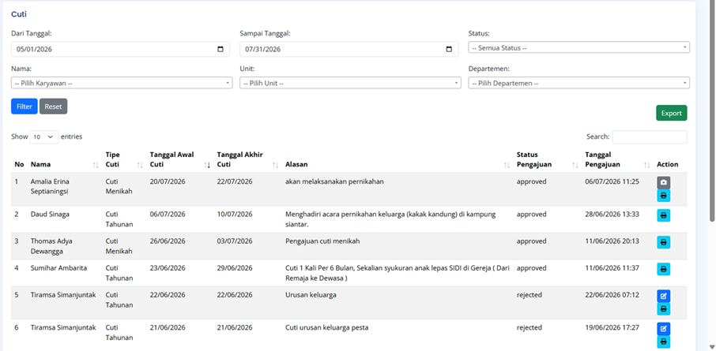The height and width of the screenshot is (351, 716).
Task: Sort by Tanggal Awal Cuti column
Action: click(207, 166)
